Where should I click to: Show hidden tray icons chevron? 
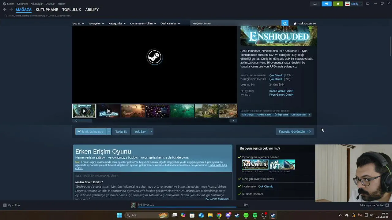(340, 215)
